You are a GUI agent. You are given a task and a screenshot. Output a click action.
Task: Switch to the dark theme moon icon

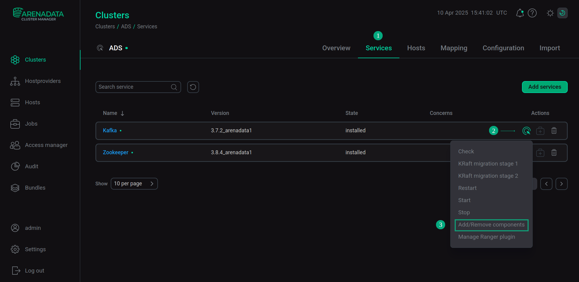coord(563,13)
